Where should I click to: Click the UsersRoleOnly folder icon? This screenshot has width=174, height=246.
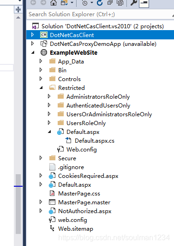tap(60, 122)
